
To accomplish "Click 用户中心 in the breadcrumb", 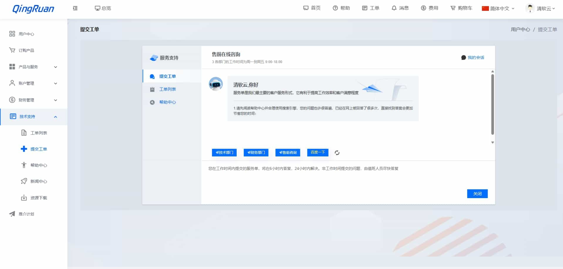I will click(x=521, y=29).
